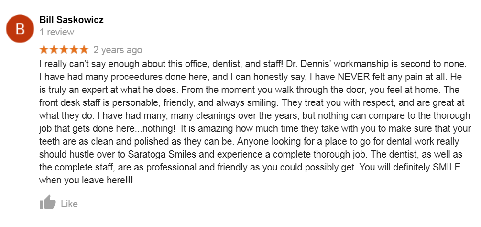Click "when you leave here!!!" closing line
The height and width of the screenshot is (227, 481).
point(86,181)
